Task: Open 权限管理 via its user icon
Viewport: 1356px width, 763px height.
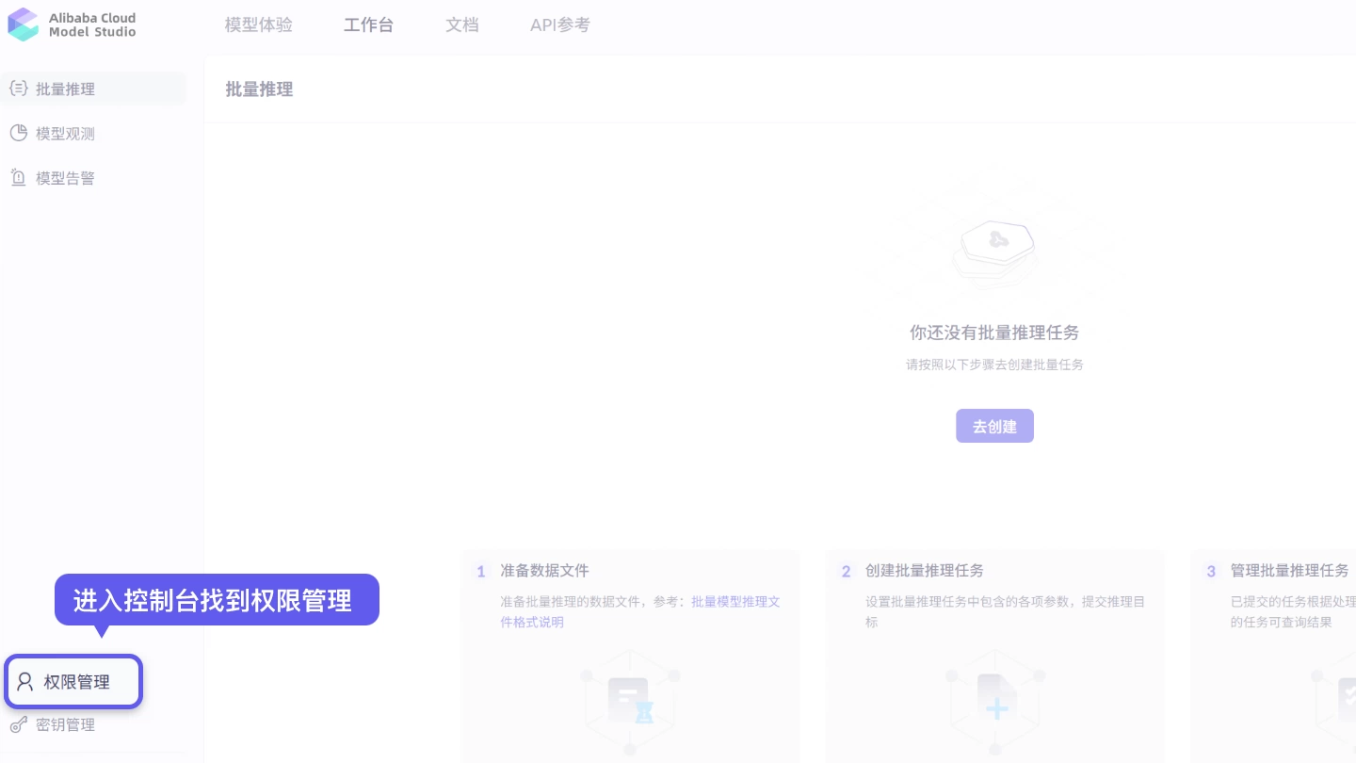Action: [x=25, y=682]
